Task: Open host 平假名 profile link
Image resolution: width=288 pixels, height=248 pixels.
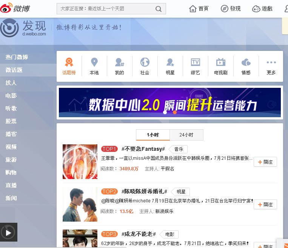Action: 167,169
